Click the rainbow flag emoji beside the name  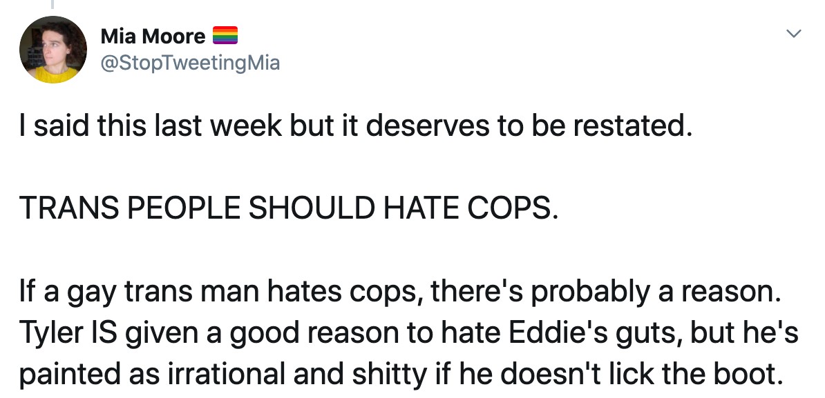tap(225, 35)
